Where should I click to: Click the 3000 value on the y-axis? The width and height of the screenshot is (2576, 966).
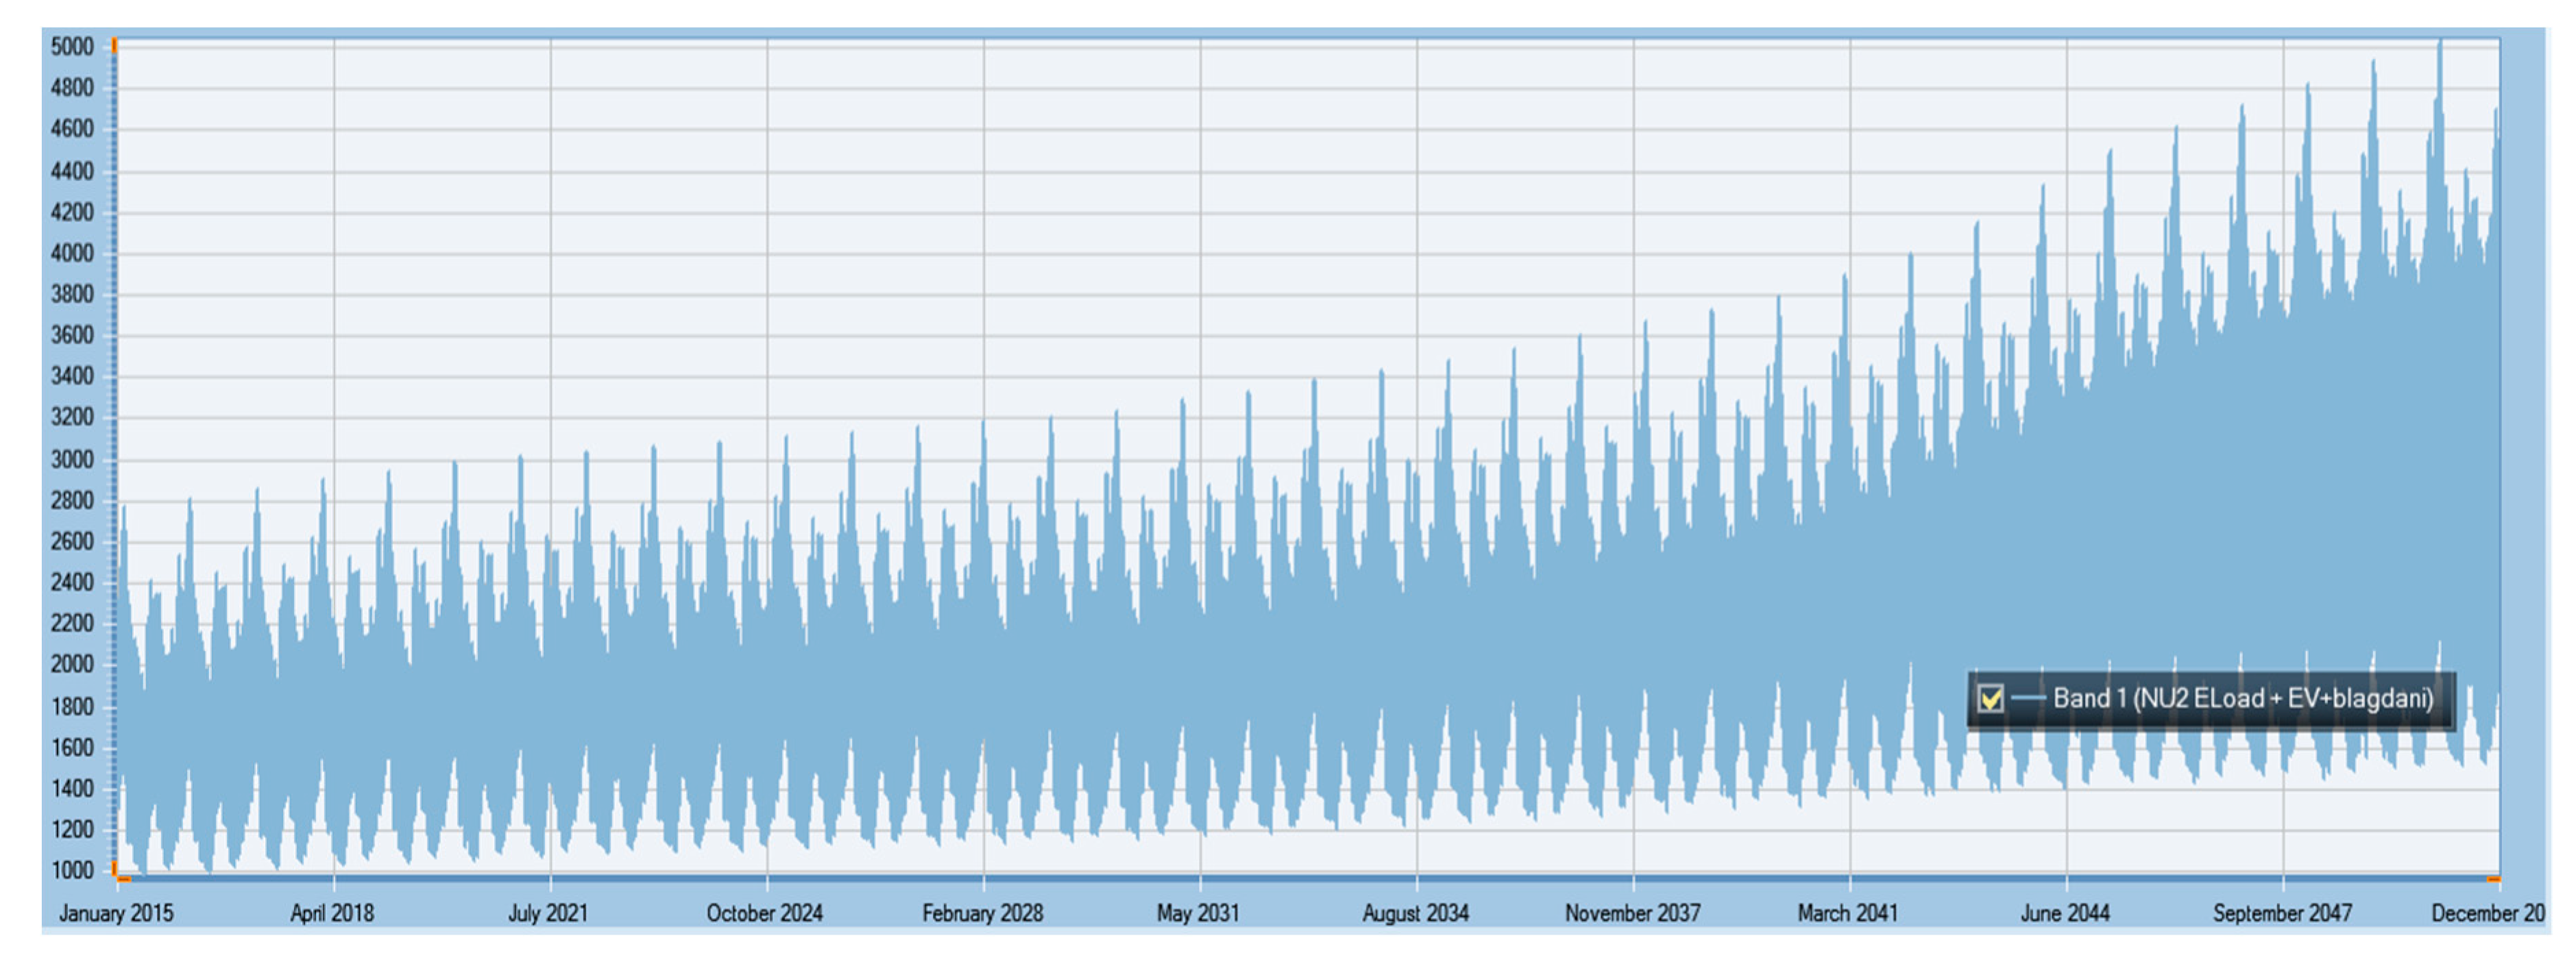[x=72, y=460]
